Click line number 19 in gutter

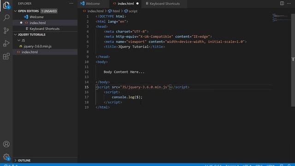[87, 107]
